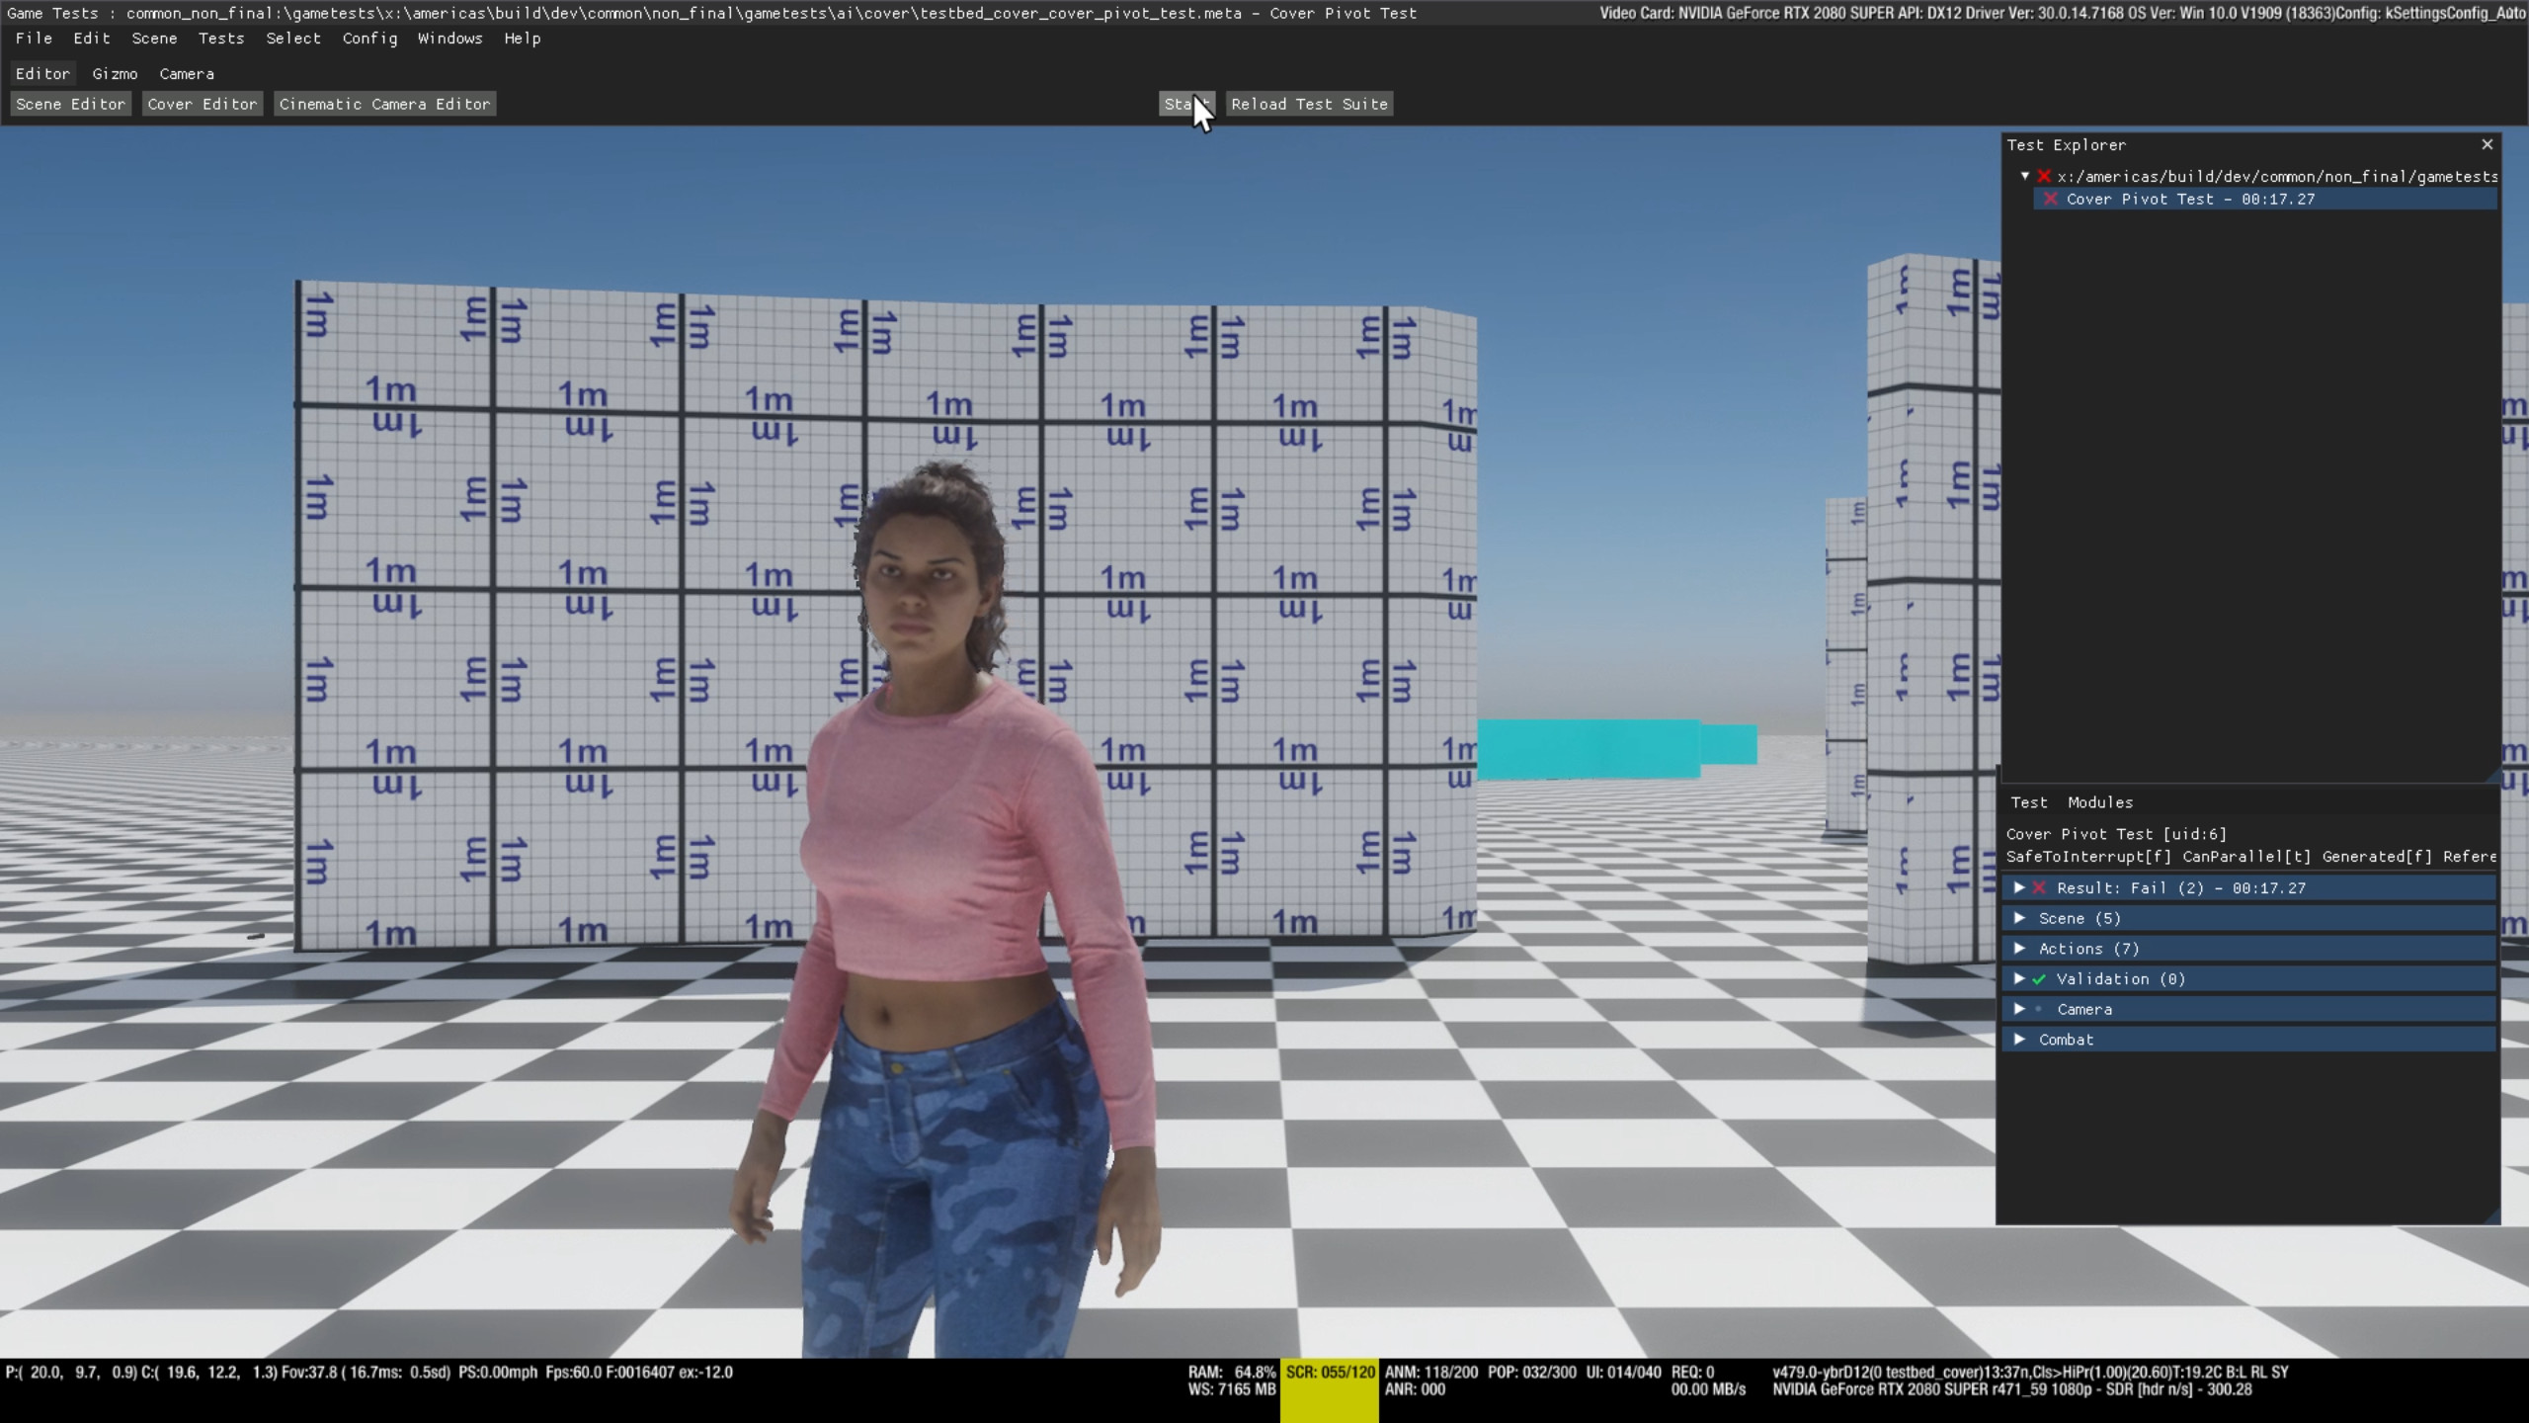Open the Scene Editor
Image resolution: width=2529 pixels, height=1423 pixels.
70,104
